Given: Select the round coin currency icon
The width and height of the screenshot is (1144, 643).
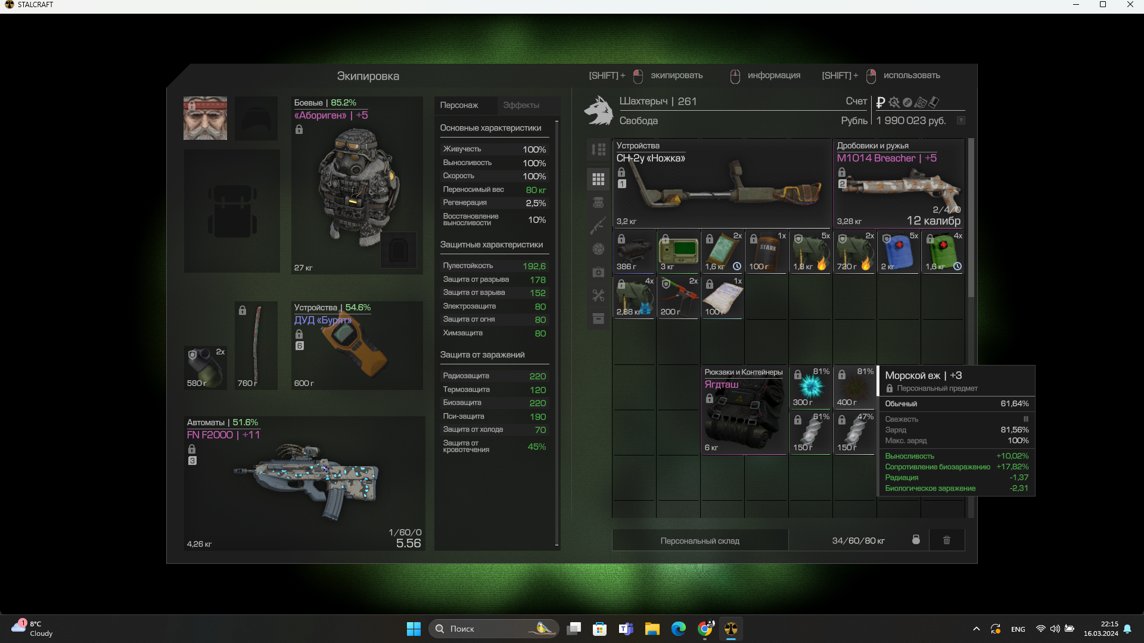Looking at the screenshot, I should (x=907, y=102).
